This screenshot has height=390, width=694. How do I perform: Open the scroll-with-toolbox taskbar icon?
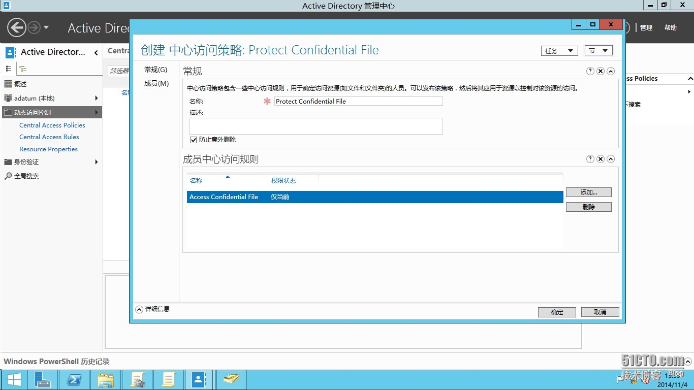click(137, 380)
